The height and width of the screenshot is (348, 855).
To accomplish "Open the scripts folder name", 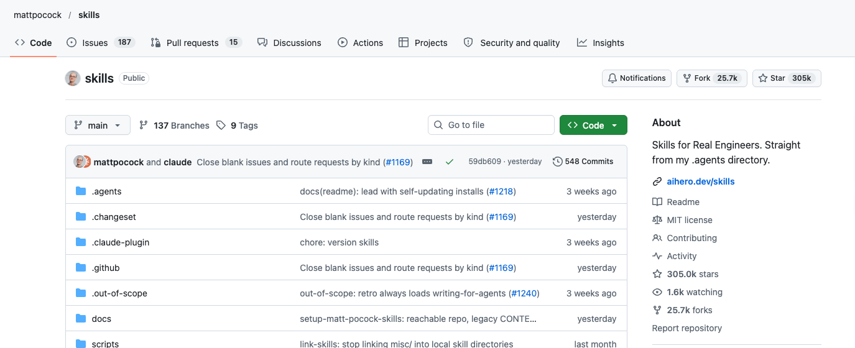I will click(105, 344).
